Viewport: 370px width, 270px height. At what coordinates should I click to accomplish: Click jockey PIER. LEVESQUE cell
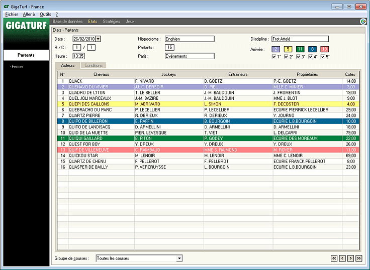coord(169,132)
